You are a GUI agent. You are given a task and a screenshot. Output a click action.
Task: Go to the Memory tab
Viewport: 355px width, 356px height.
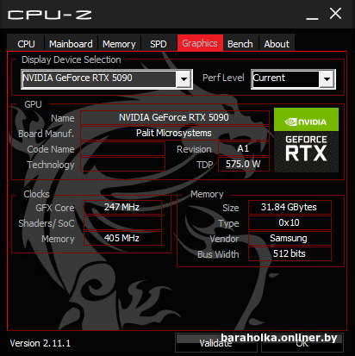pyautogui.click(x=119, y=44)
